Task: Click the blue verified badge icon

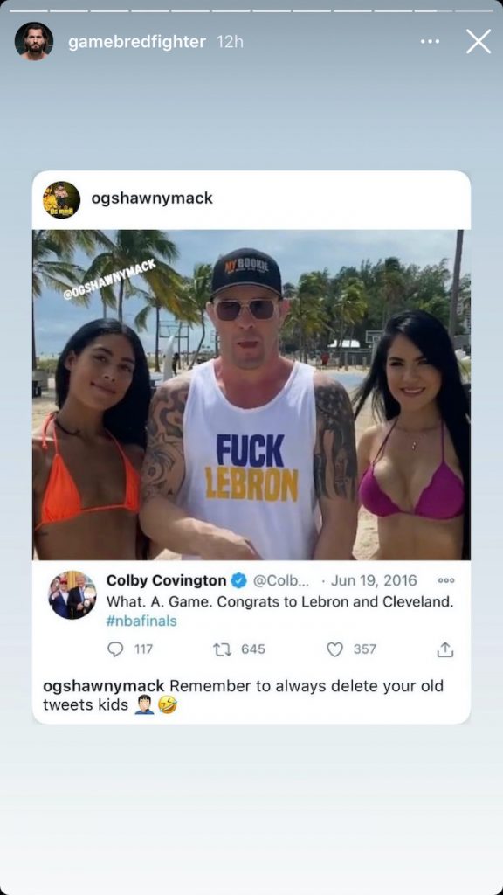Action: click(x=239, y=581)
